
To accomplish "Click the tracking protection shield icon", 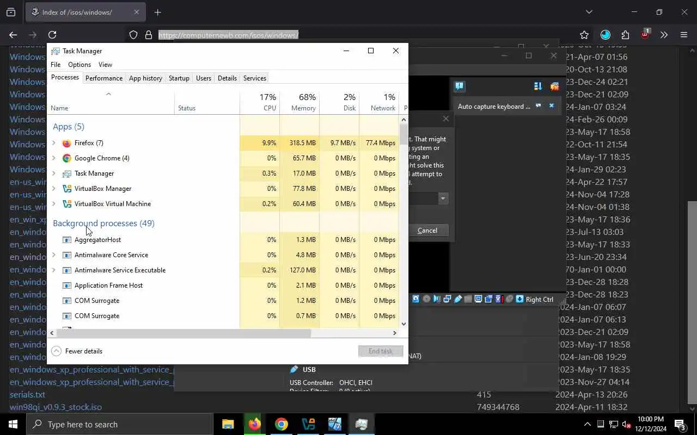I will click(133, 35).
